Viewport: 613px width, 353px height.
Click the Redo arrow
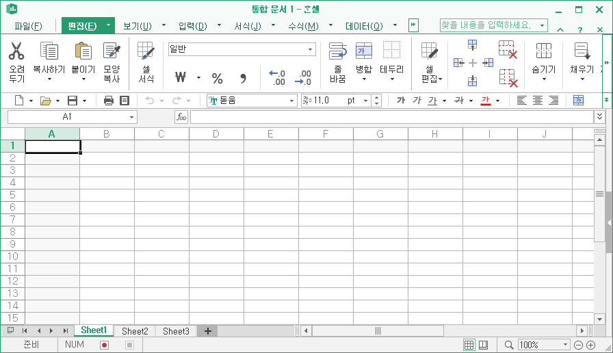[x=177, y=101]
